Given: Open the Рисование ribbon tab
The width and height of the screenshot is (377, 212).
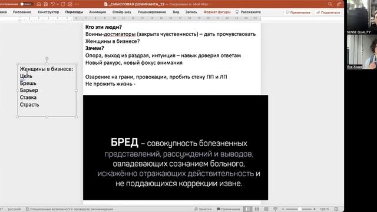Looking at the screenshot, I should coord(22,12).
